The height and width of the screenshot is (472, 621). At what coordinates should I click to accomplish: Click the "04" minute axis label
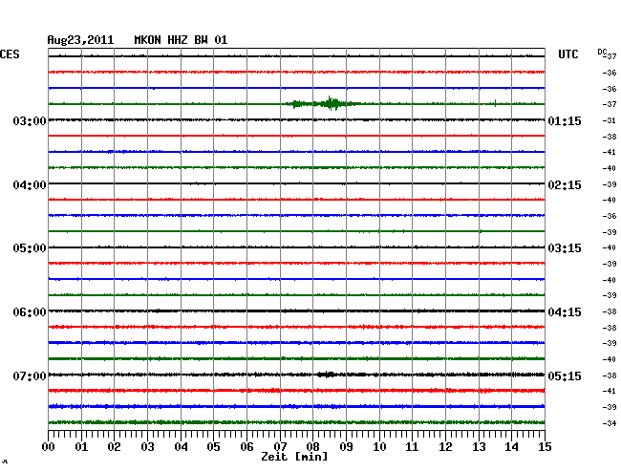(181, 447)
